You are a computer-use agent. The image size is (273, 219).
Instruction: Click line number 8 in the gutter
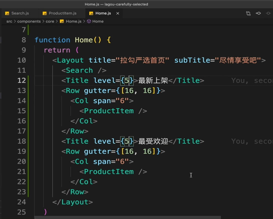pyautogui.click(x=24, y=40)
